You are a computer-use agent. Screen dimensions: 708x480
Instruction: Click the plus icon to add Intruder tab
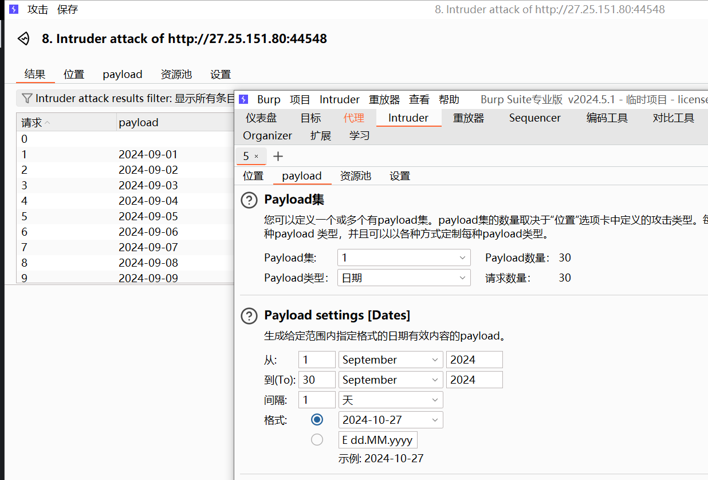click(x=278, y=157)
